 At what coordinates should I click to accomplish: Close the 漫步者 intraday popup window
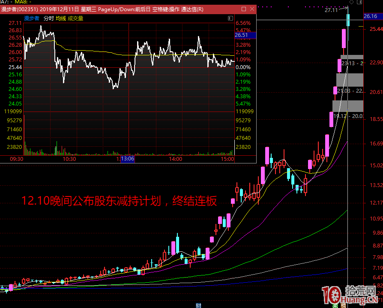(252, 9)
